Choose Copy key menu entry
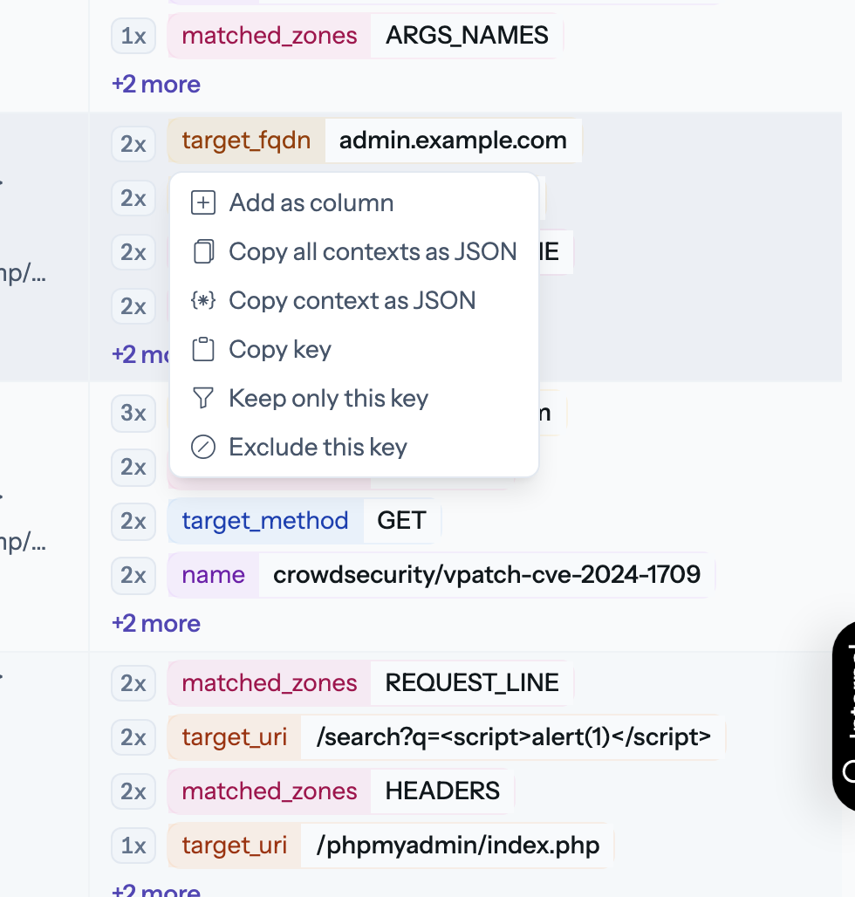 click(354, 349)
